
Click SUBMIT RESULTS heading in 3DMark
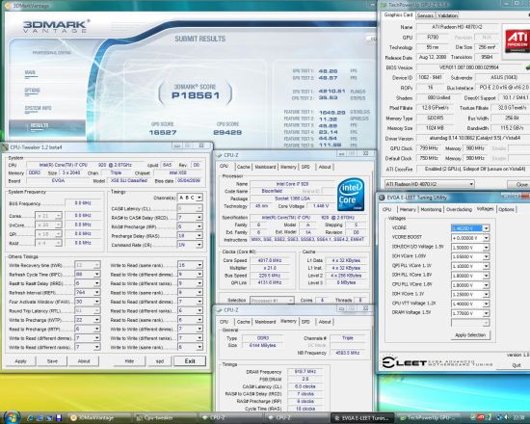tap(200, 39)
